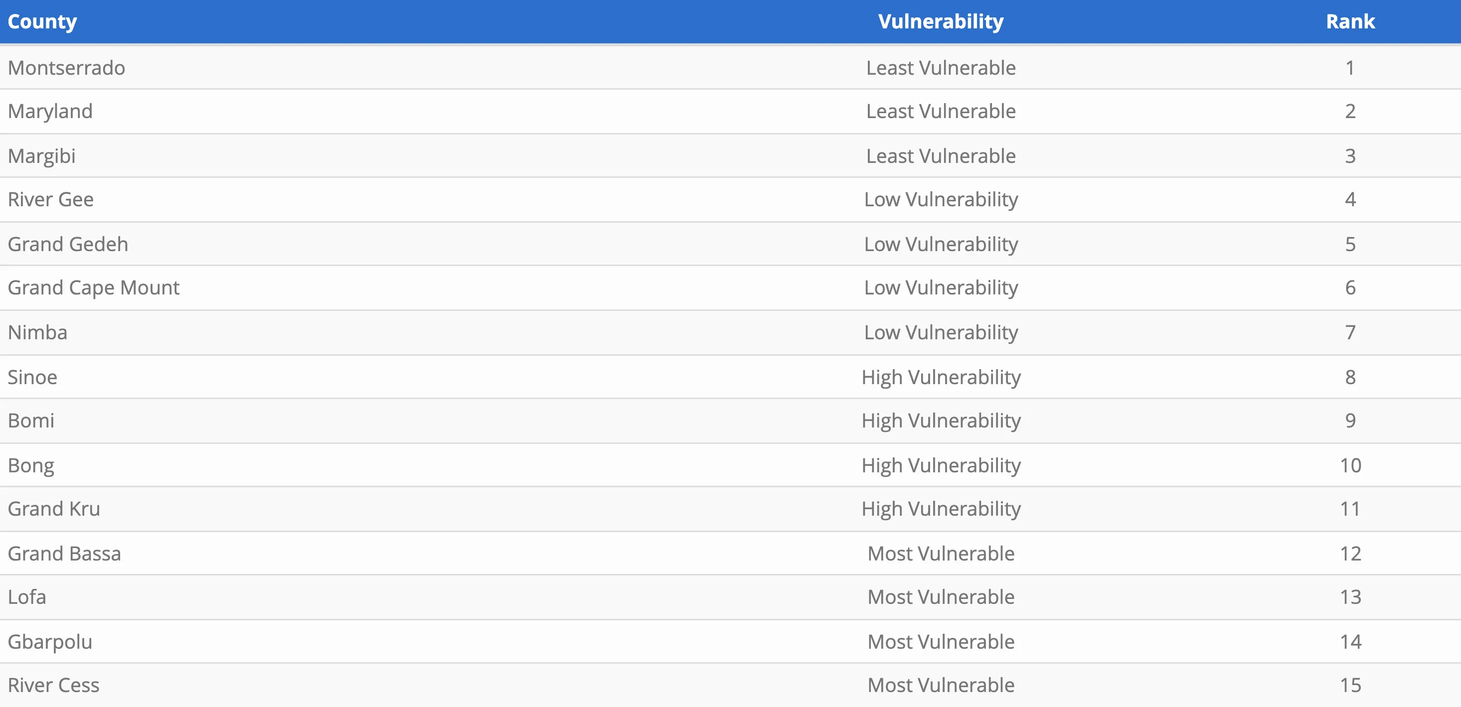
Task: Click the Nimba county name
Action: (37, 332)
